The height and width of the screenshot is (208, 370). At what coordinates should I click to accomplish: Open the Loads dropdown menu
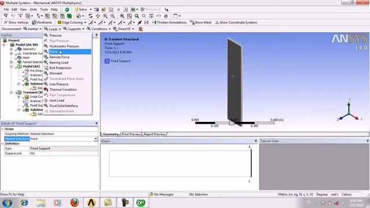click(53, 29)
